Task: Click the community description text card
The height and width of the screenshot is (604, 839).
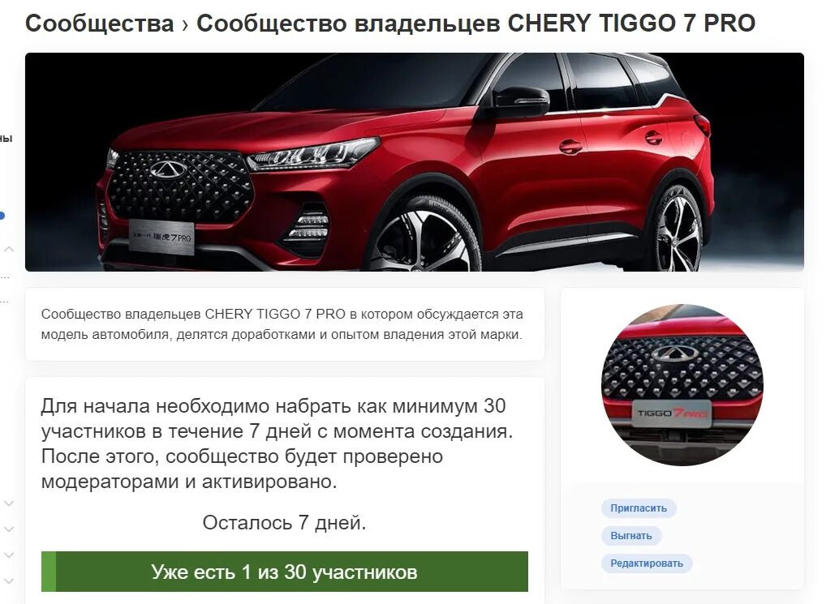Action: (x=285, y=324)
